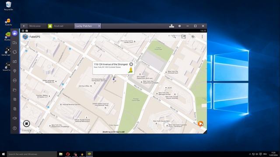Open the set location pin in the sidebar
The width and height of the screenshot is (280, 157).
[14, 71]
